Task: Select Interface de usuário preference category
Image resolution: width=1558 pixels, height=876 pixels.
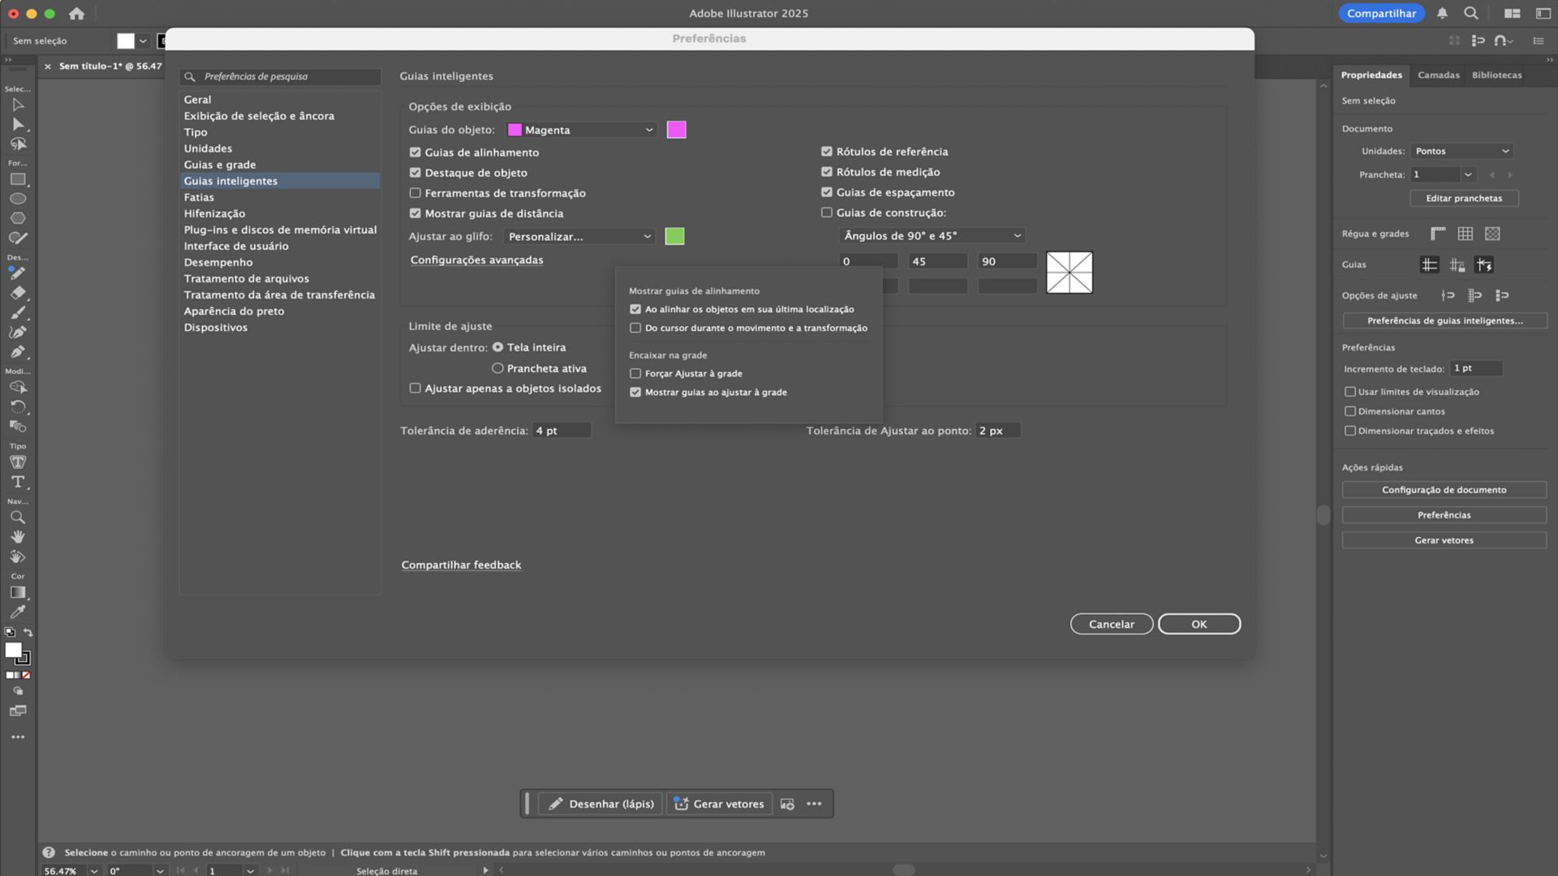Action: [236, 246]
